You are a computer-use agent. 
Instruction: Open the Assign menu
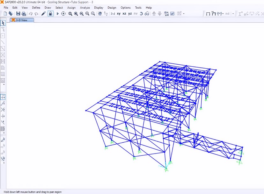pos(71,8)
